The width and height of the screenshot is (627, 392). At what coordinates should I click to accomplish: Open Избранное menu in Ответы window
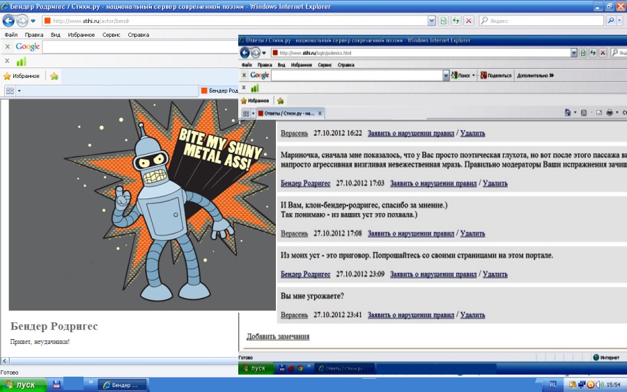(x=301, y=65)
